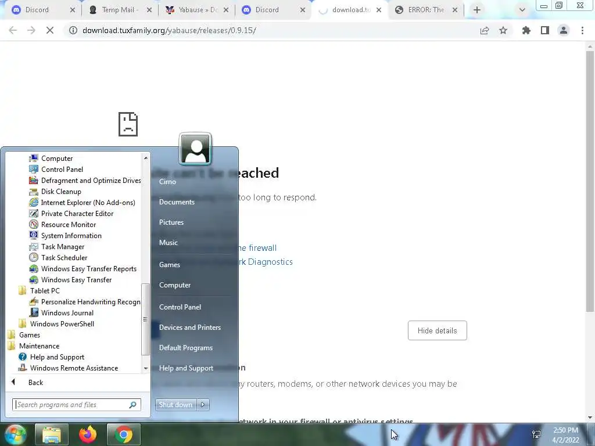
Task: Click the user account picture
Action: point(195,149)
